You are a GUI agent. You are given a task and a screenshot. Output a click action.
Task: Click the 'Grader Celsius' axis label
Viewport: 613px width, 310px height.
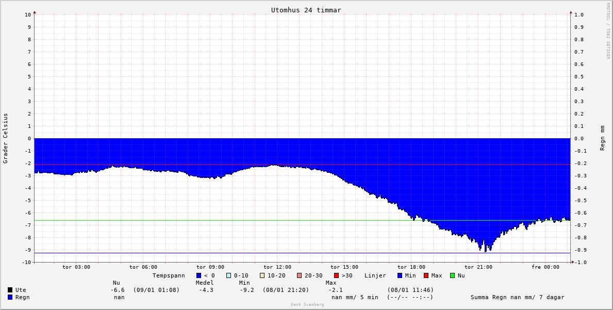pos(6,138)
